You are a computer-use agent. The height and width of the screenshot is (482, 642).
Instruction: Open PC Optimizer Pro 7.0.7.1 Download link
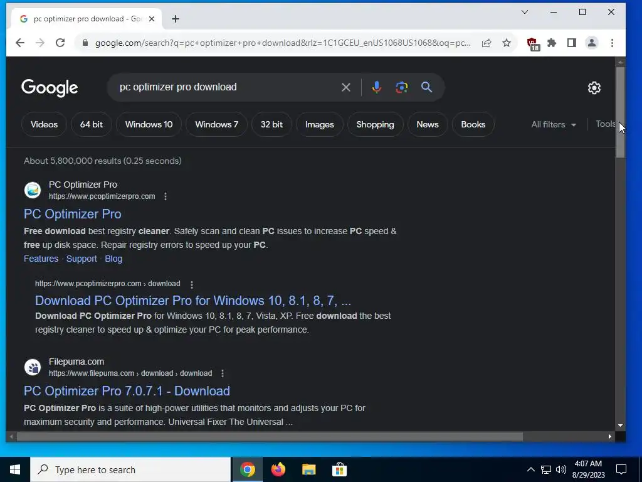(x=127, y=391)
